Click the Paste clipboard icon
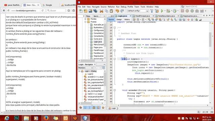 pyautogui.click(x=111, y=11)
